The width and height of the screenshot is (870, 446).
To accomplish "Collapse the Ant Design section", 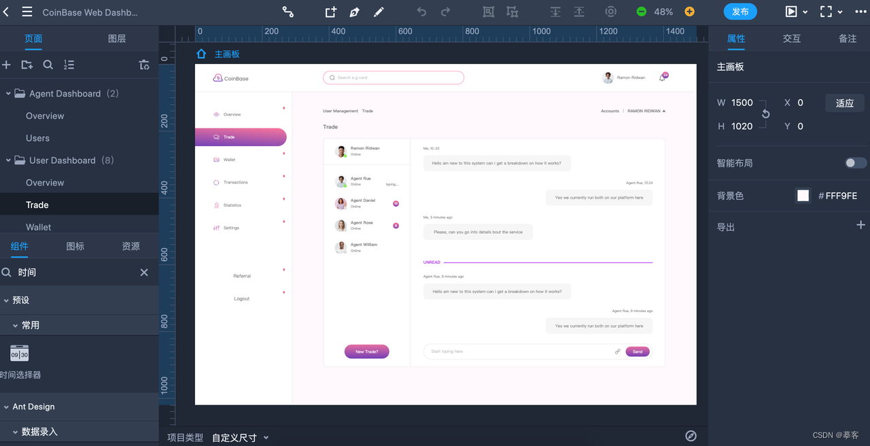I will tap(6, 407).
